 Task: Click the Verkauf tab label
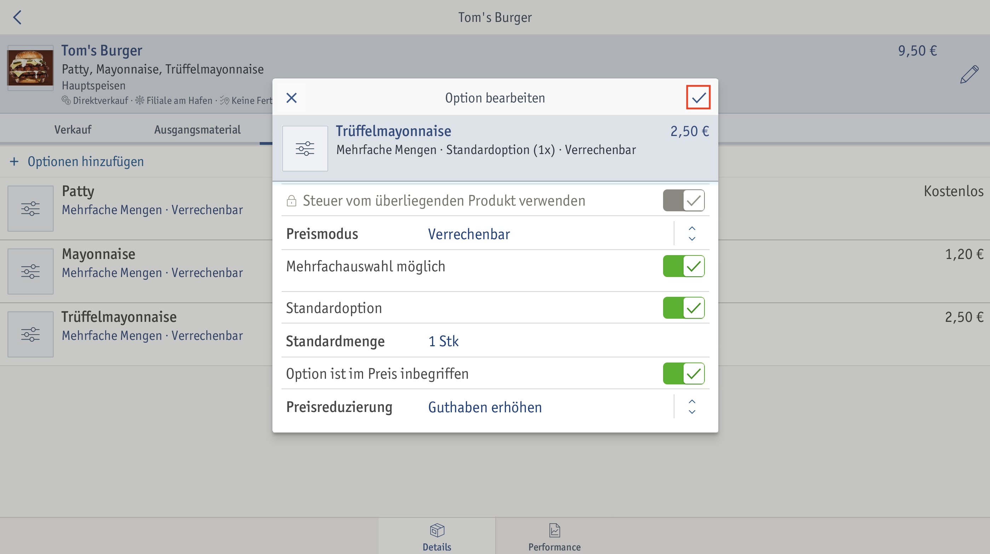coord(73,129)
